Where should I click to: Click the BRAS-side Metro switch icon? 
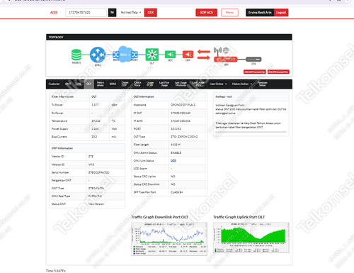coord(116,55)
